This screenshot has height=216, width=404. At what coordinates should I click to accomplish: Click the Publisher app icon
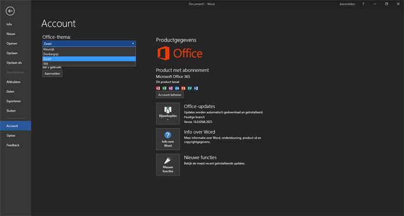[190, 88]
